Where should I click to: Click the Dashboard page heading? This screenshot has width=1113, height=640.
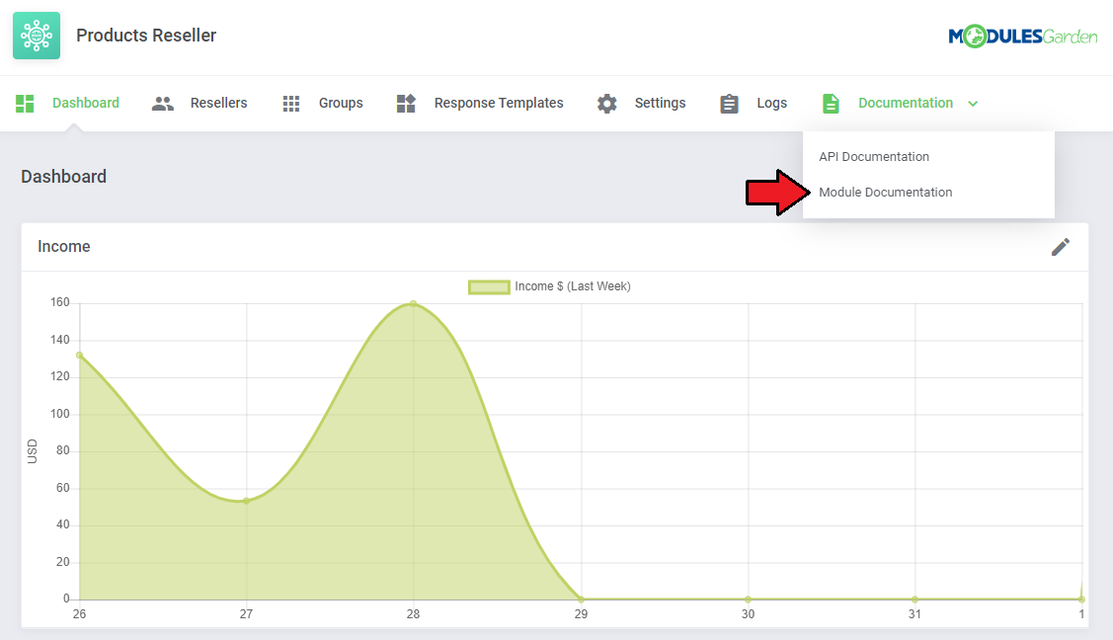(x=64, y=177)
